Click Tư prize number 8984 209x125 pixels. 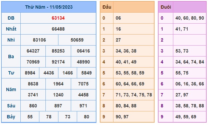point(30,73)
